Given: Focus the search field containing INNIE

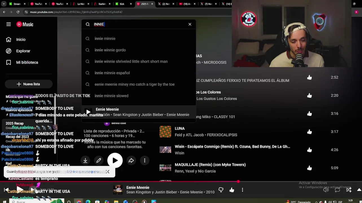Looking at the screenshot, I should point(138,24).
